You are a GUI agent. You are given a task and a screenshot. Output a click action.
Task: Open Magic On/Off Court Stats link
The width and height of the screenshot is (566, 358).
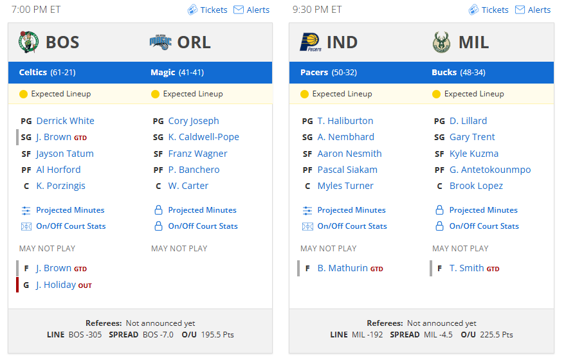(x=203, y=226)
